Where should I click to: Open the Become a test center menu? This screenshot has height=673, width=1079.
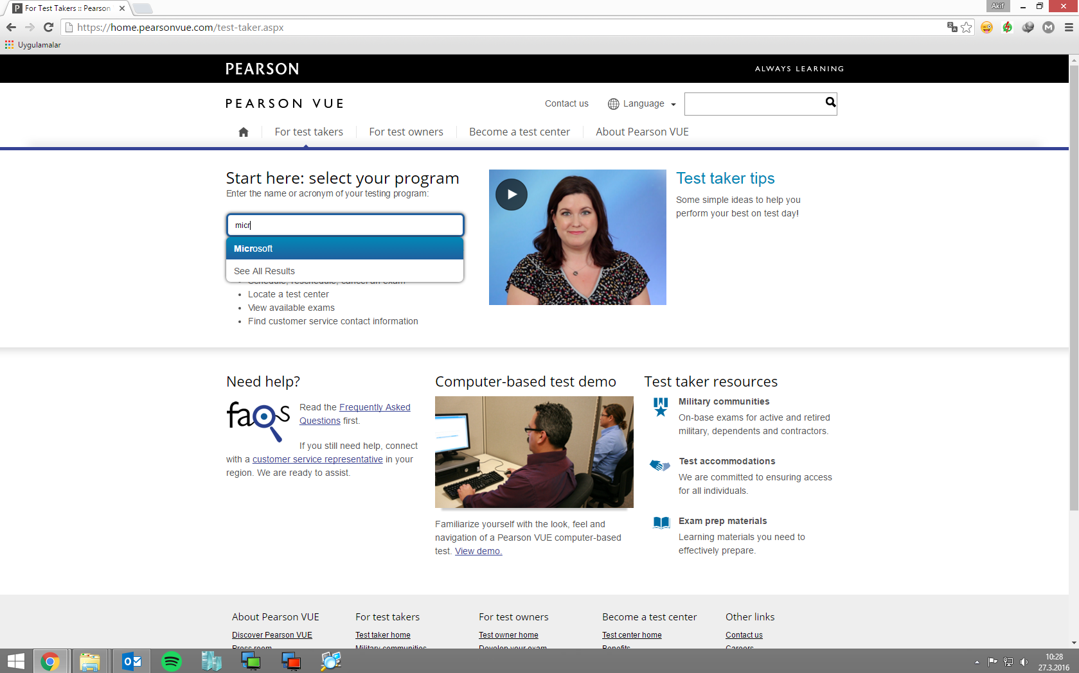(519, 132)
